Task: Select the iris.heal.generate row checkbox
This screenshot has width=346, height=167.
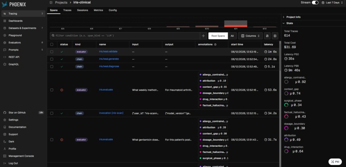Action: pos(52,59)
